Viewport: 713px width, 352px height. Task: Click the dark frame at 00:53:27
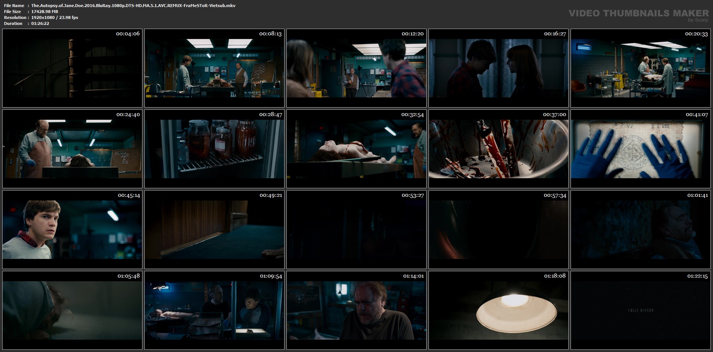[356, 230]
